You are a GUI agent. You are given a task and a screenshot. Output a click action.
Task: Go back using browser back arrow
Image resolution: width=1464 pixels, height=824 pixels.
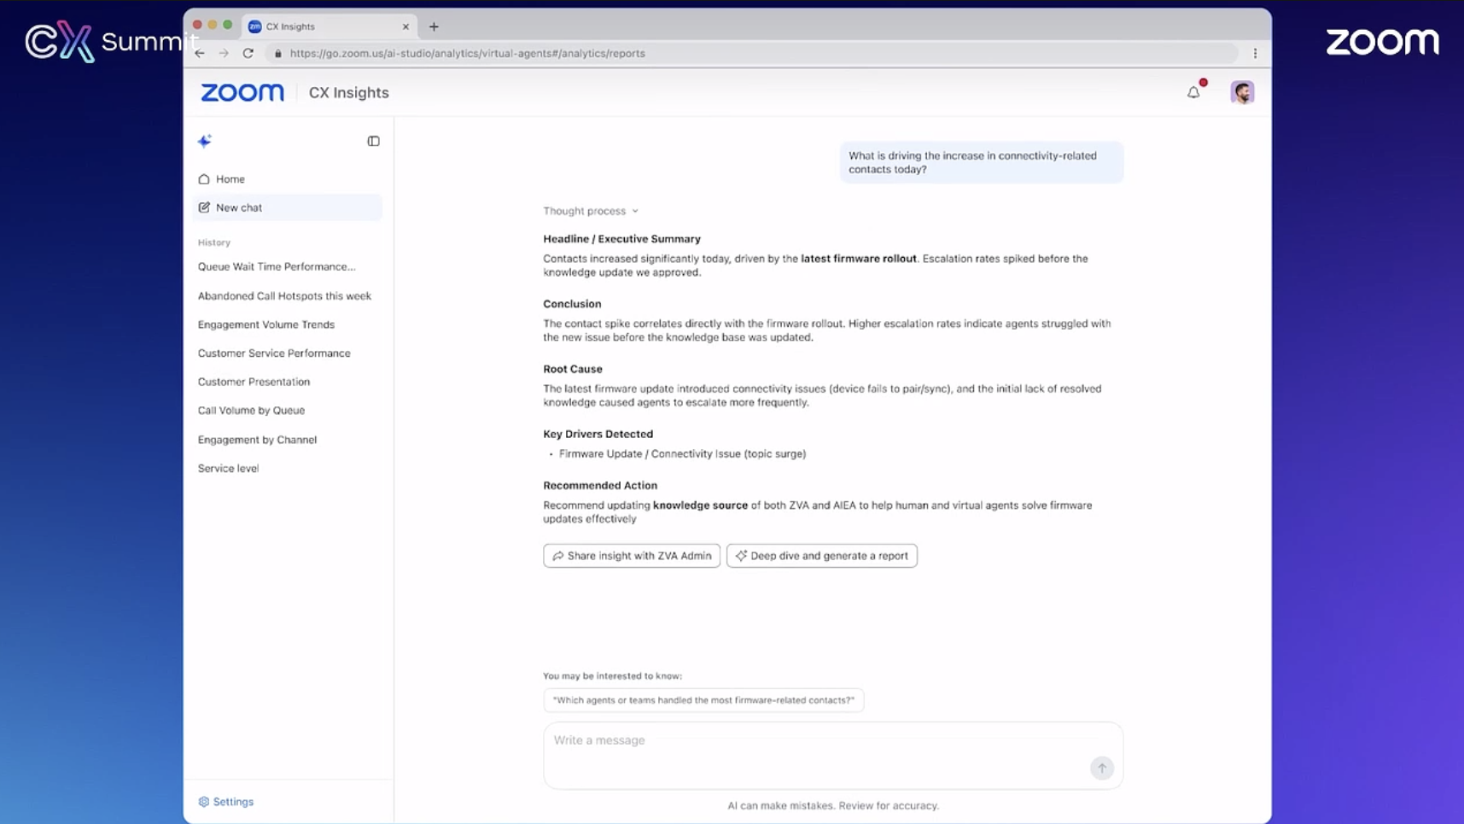[x=200, y=53]
